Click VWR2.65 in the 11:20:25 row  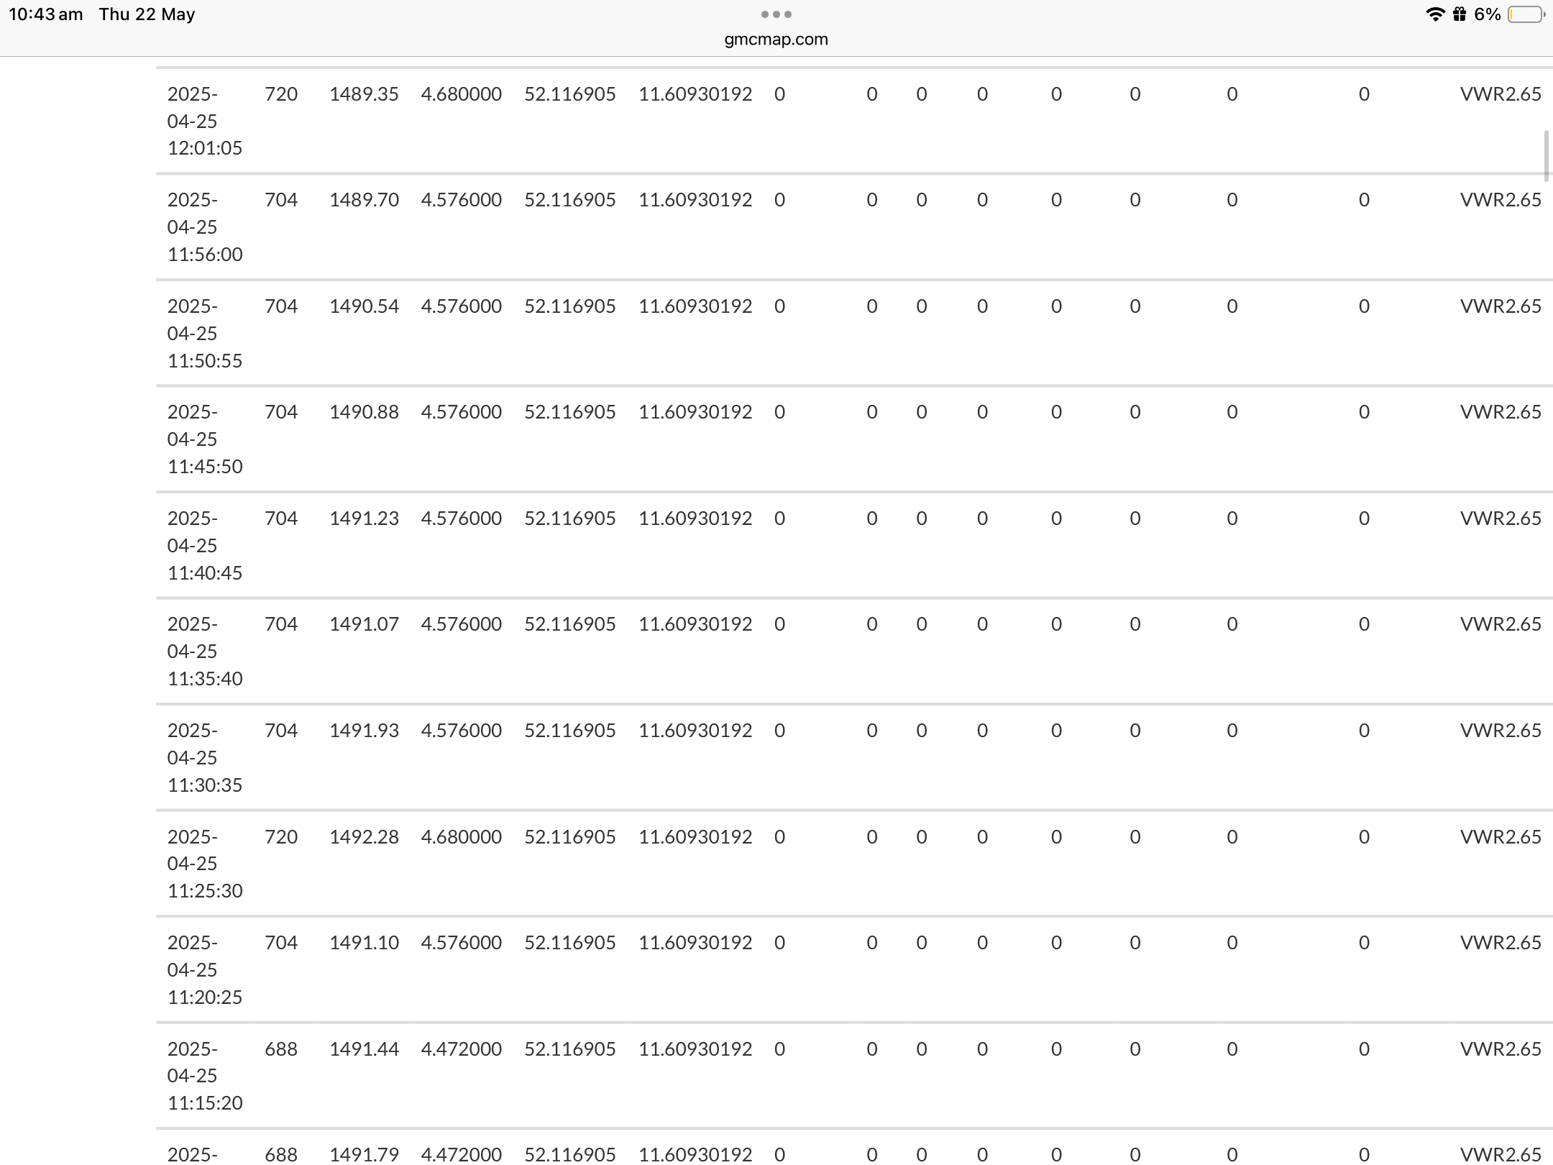click(x=1501, y=943)
